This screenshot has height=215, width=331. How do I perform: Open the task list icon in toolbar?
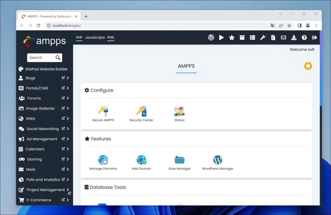tap(252, 37)
